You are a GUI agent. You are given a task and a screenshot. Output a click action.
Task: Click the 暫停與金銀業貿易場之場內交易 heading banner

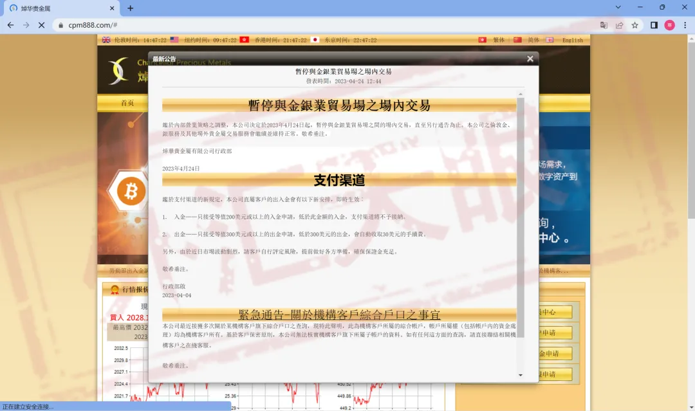point(339,105)
